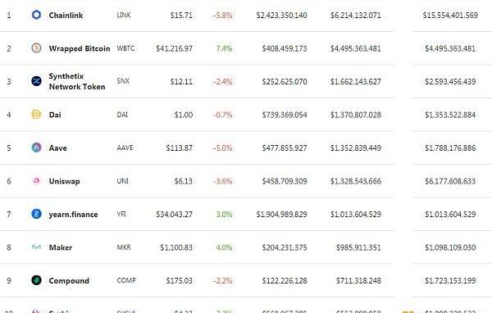Select the Synthetix row rank number 3
The width and height of the screenshot is (492, 313).
pyautogui.click(x=9, y=82)
